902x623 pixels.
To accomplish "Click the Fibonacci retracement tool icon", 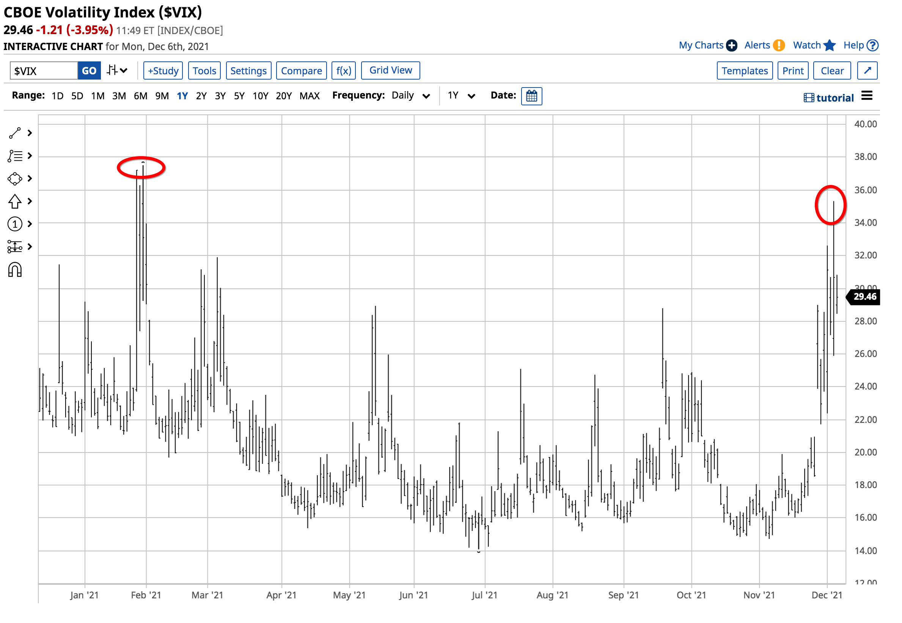I will 15,156.
